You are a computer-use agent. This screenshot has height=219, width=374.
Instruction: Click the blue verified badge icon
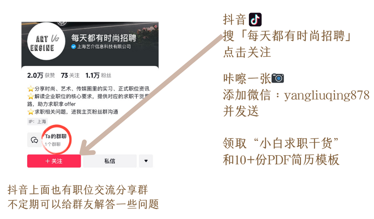tap(73, 47)
